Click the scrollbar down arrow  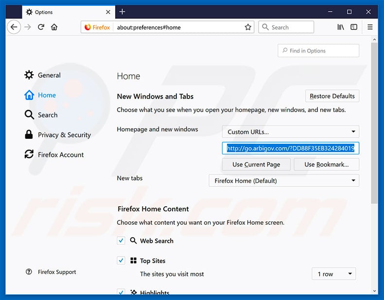pos(374,291)
